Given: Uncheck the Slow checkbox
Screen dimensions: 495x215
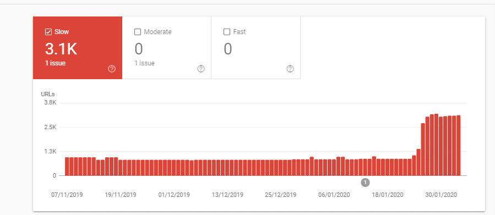Looking at the screenshot, I should [48, 32].
